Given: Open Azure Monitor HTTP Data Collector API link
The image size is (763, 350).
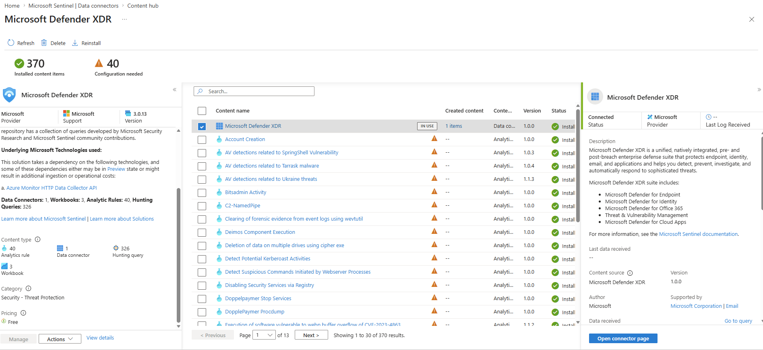Looking at the screenshot, I should coord(52,188).
